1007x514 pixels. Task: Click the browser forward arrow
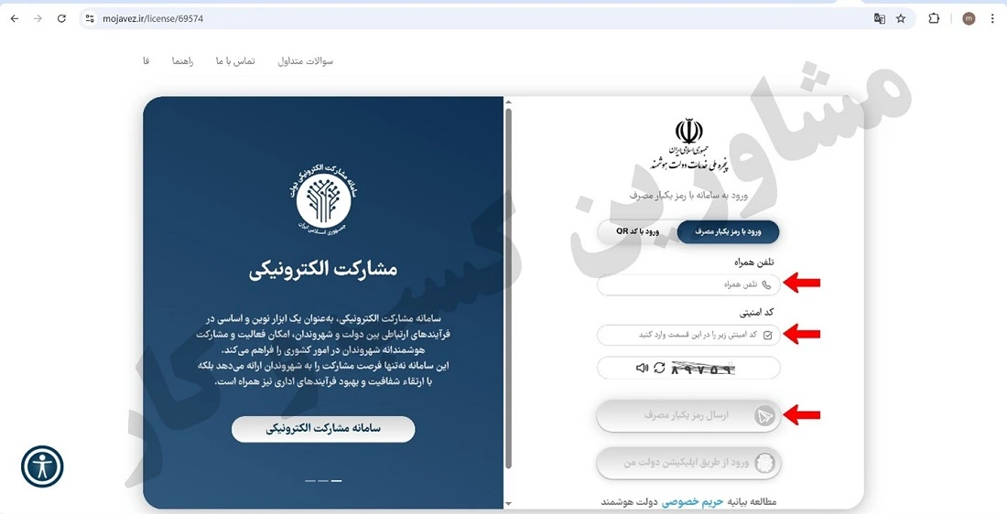click(38, 18)
